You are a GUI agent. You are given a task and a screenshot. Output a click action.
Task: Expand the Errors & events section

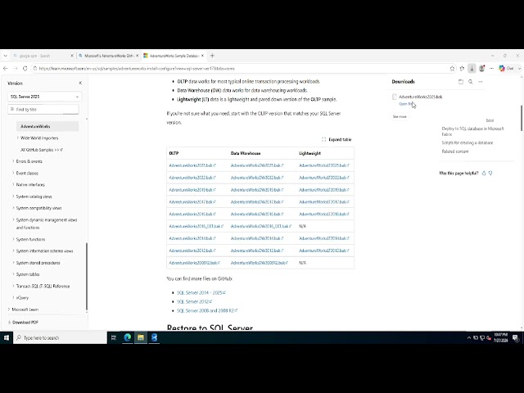pyautogui.click(x=13, y=161)
